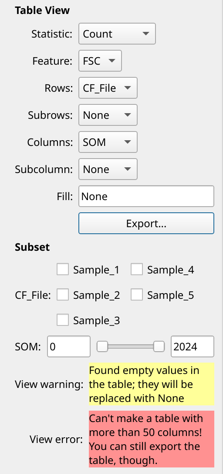Check the Sample_1 checkbox
Screen dimensions: 223x474
[63, 270]
